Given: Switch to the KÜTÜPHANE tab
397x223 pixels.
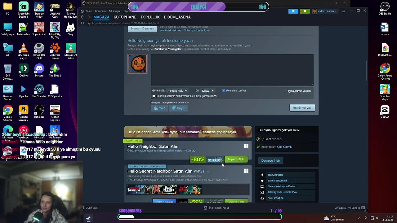Looking at the screenshot, I should (125, 17).
